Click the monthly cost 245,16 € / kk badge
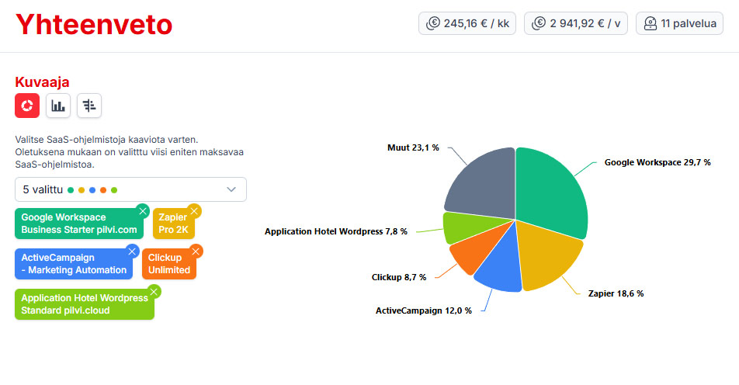 [x=467, y=23]
